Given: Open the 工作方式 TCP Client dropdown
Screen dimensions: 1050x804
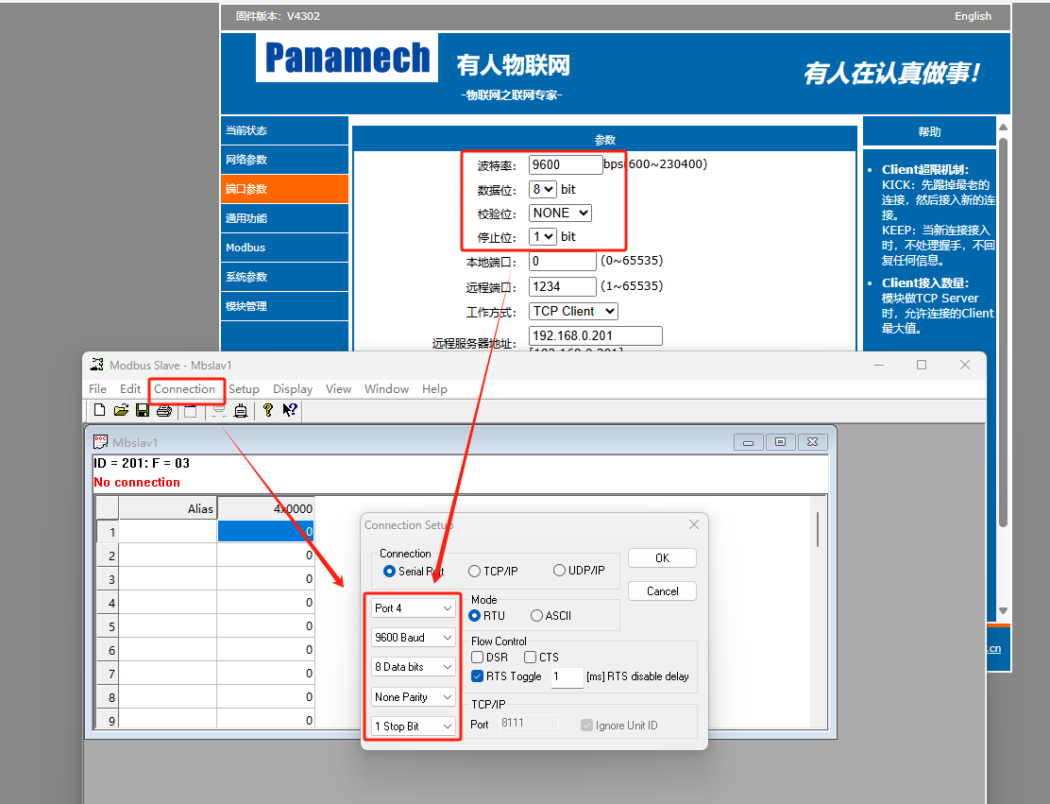Looking at the screenshot, I should tap(573, 312).
